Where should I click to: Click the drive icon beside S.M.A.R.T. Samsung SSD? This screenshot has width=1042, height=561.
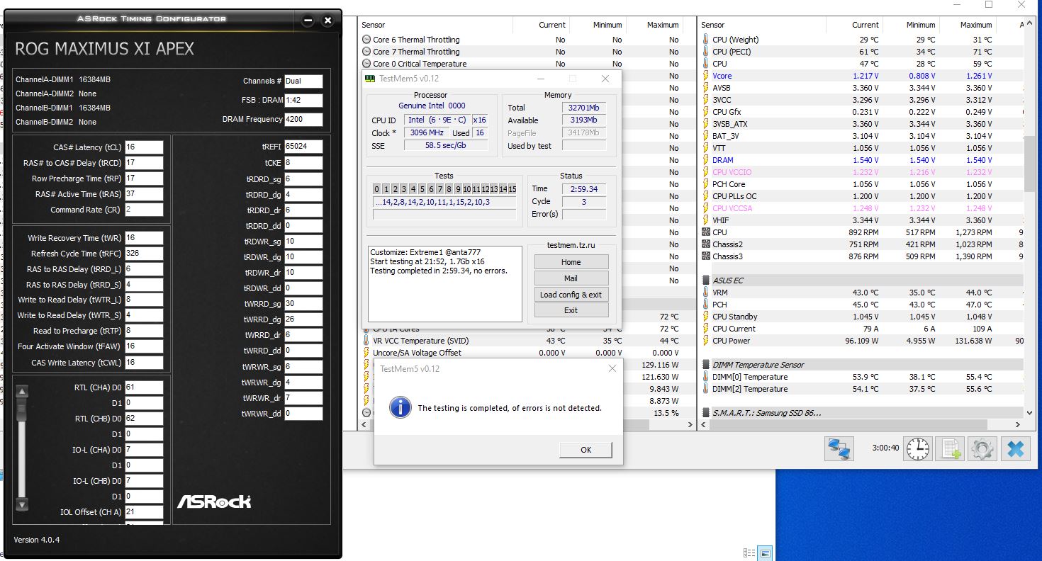705,413
